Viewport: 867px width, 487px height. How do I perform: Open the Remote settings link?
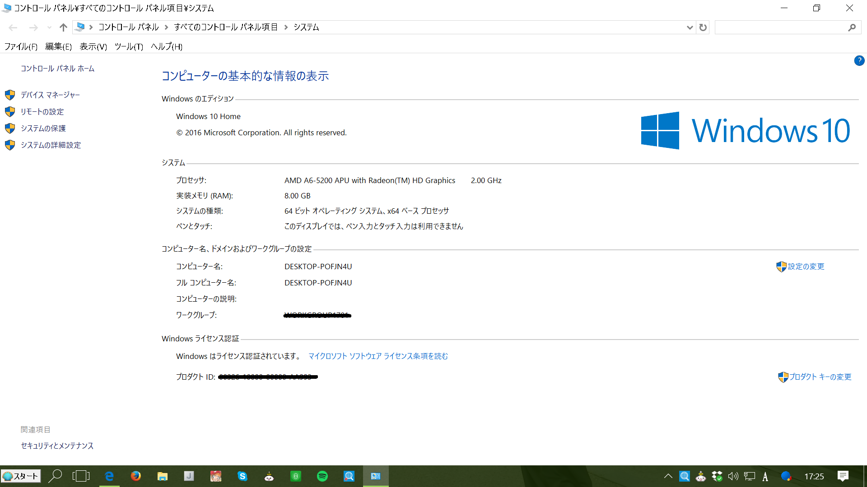coord(42,112)
